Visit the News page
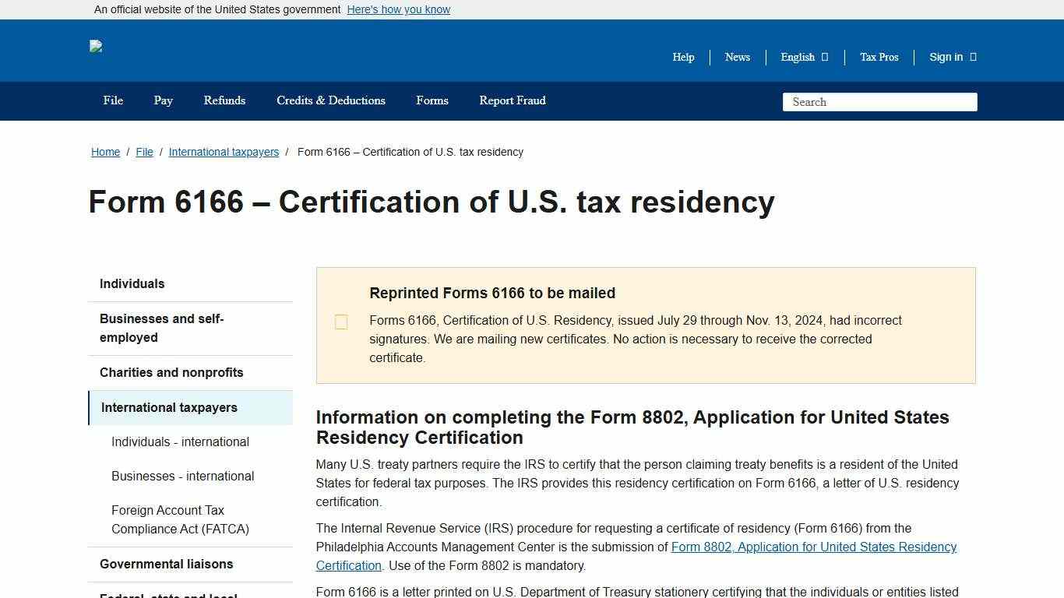 point(737,57)
